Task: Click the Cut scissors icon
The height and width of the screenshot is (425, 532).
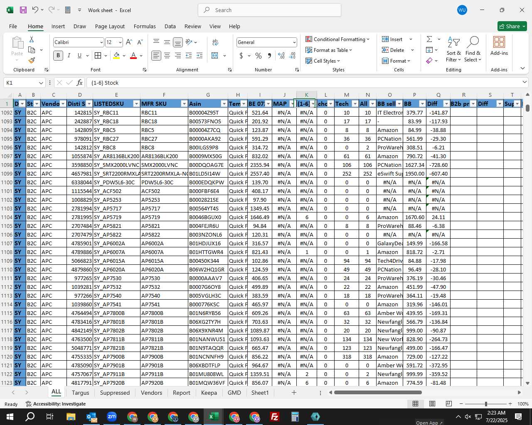Action: click(x=32, y=39)
